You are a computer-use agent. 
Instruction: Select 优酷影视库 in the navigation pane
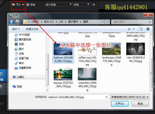click(23, 68)
